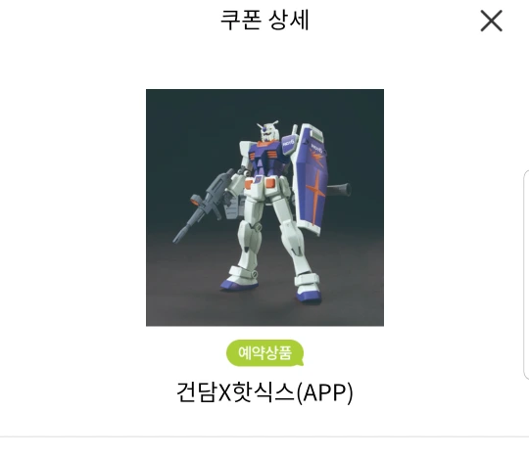This screenshot has width=529, height=458.
Task: Tap the 쿠폰 상세 page title
Action: click(x=264, y=21)
